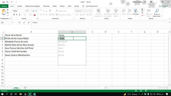
Task: Open Buscar y seleccionar magnifier
Action: (x=157, y=11)
